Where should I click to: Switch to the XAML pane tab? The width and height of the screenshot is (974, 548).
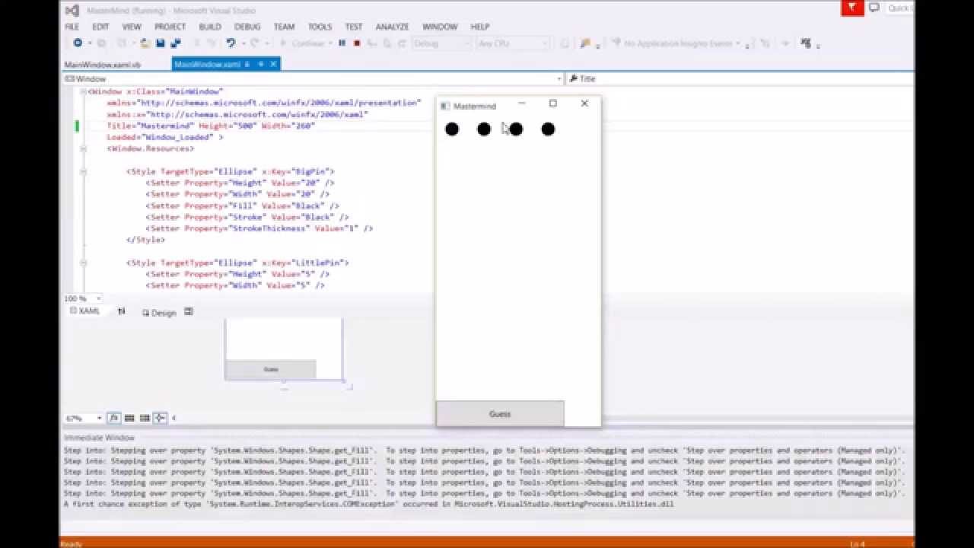click(84, 311)
